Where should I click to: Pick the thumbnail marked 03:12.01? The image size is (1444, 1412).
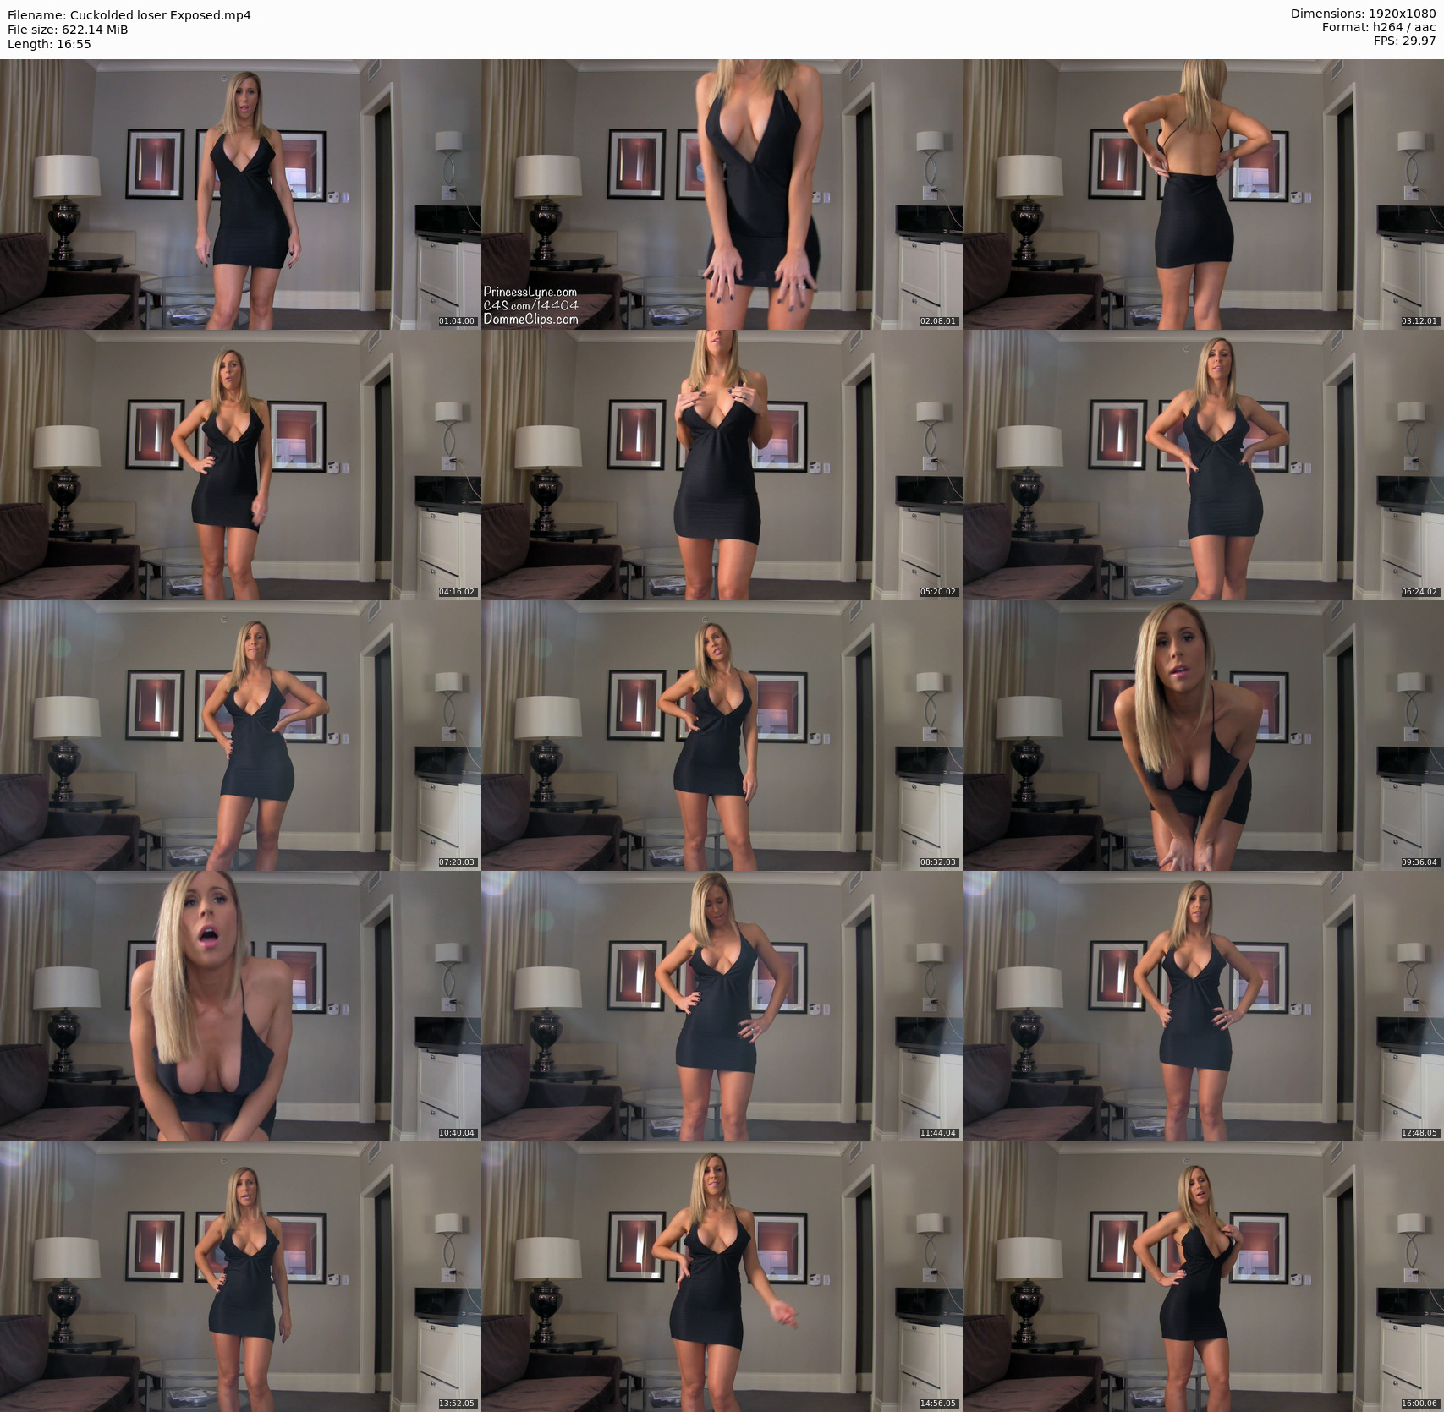pos(1203,194)
